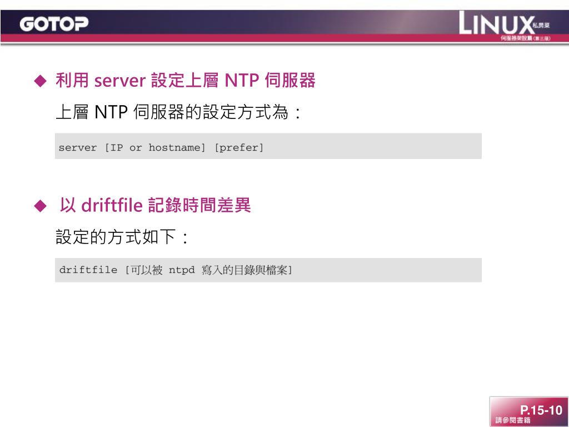The width and height of the screenshot is (569, 427).
Task: Click the LINUX book title logo
Action: tap(505, 23)
